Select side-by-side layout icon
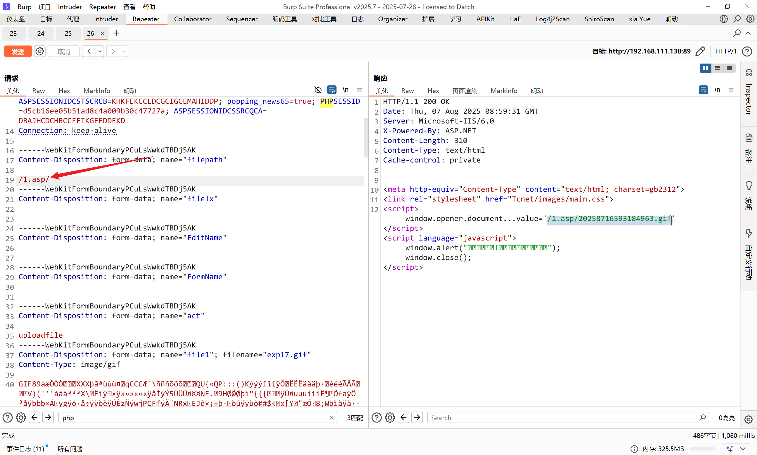 tap(705, 68)
